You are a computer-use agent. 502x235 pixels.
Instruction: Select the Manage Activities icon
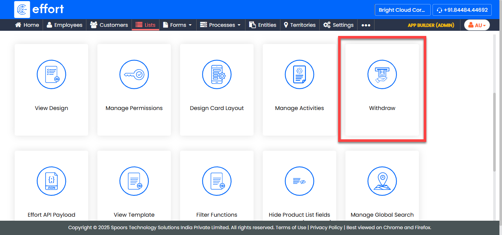pyautogui.click(x=300, y=74)
